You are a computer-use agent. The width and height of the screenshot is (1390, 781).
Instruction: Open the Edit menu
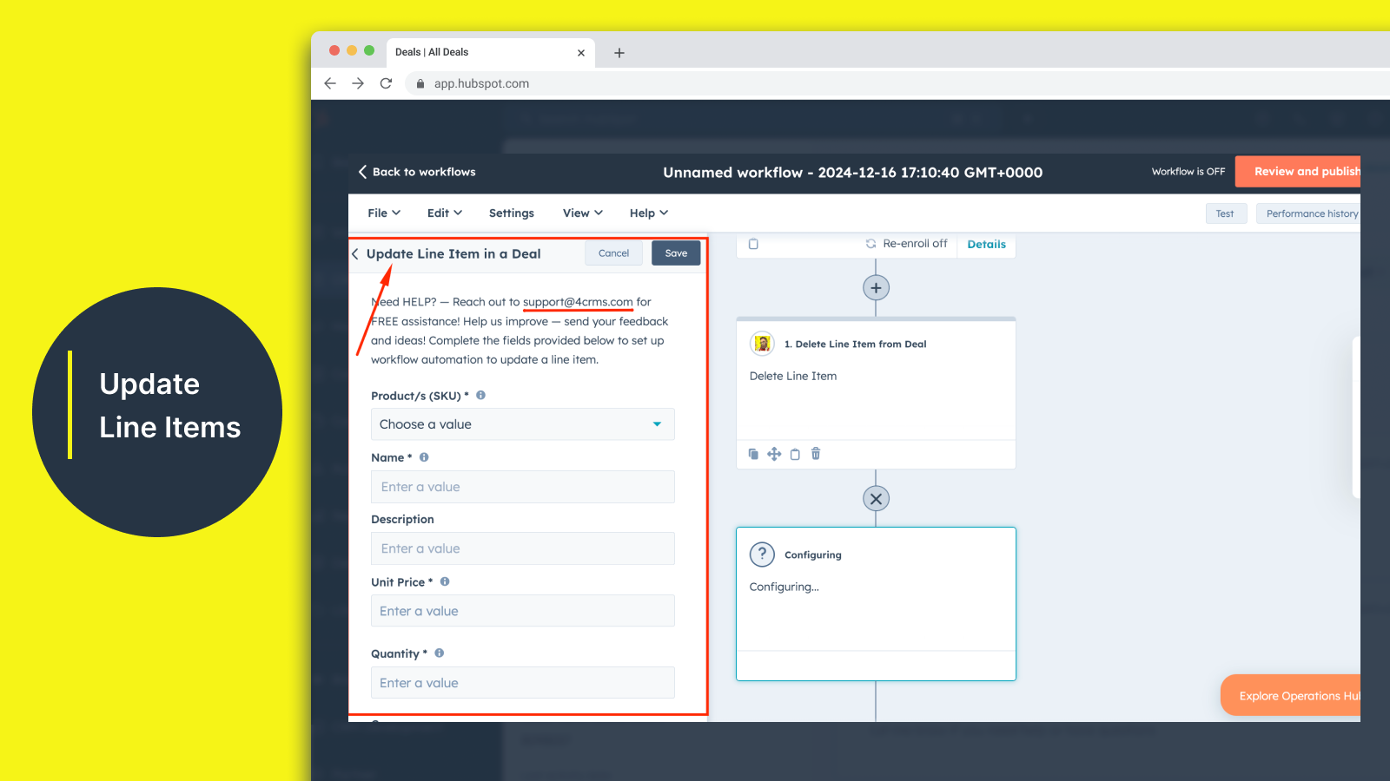click(444, 213)
